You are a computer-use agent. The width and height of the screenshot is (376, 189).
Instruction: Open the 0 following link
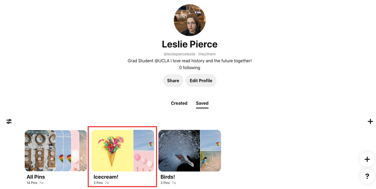[x=189, y=68]
